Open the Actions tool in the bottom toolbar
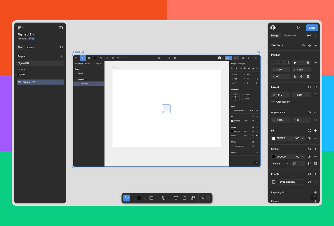Image resolution: width=334 pixels, height=226 pixels. (x=193, y=198)
